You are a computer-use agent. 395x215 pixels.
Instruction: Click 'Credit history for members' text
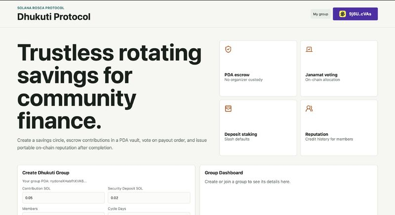(x=329, y=139)
